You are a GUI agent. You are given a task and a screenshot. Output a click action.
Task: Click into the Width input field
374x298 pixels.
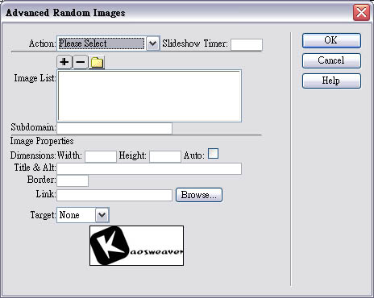[101, 156]
